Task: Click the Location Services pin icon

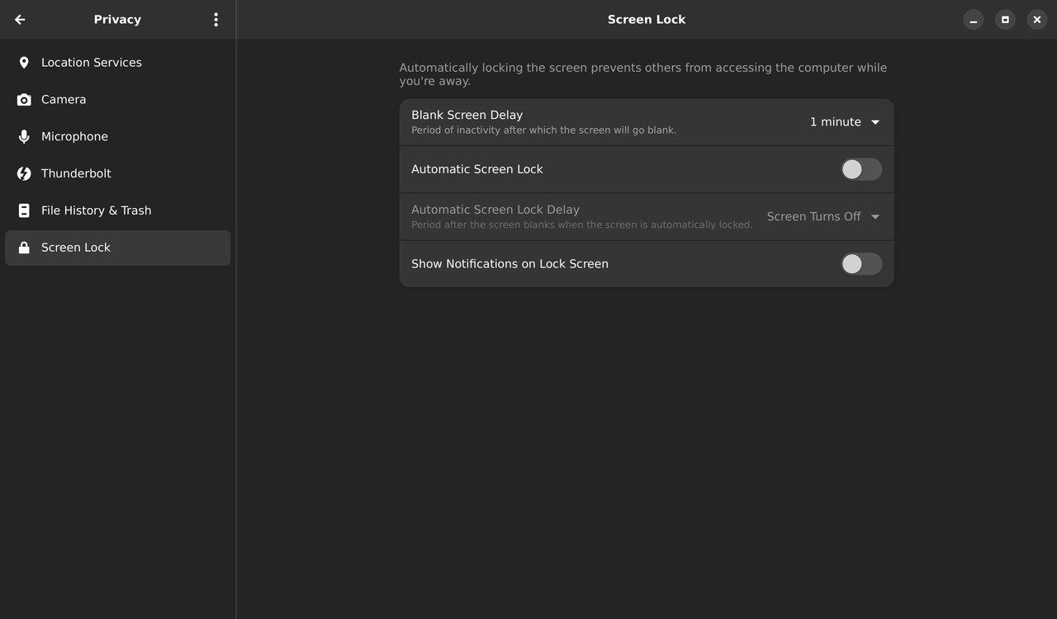Action: click(24, 62)
